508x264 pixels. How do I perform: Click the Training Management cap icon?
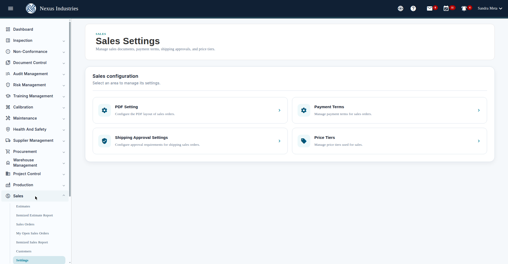click(8, 96)
